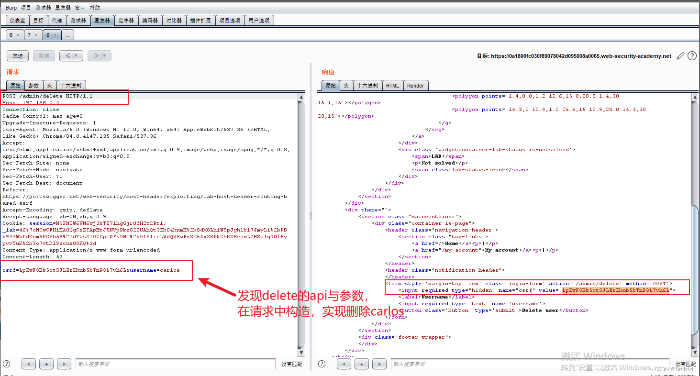The image size is (700, 376).
Task: Go back to previous request in history
Action: pyautogui.click(x=67, y=56)
